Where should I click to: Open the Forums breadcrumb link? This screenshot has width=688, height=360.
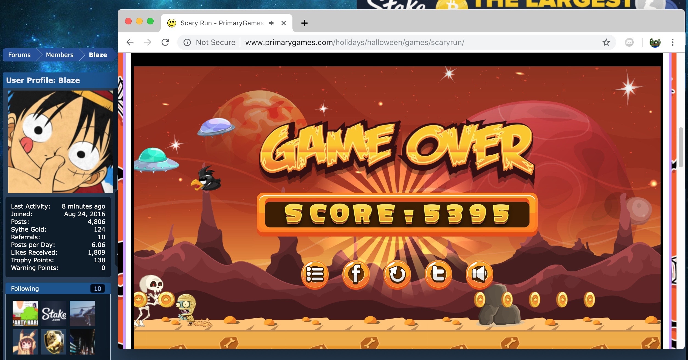[19, 55]
